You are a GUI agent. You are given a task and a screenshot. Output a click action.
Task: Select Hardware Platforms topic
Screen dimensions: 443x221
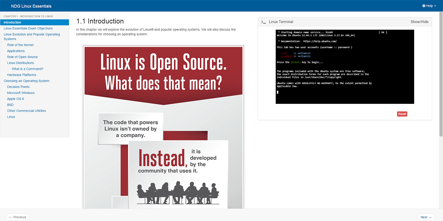click(x=22, y=75)
